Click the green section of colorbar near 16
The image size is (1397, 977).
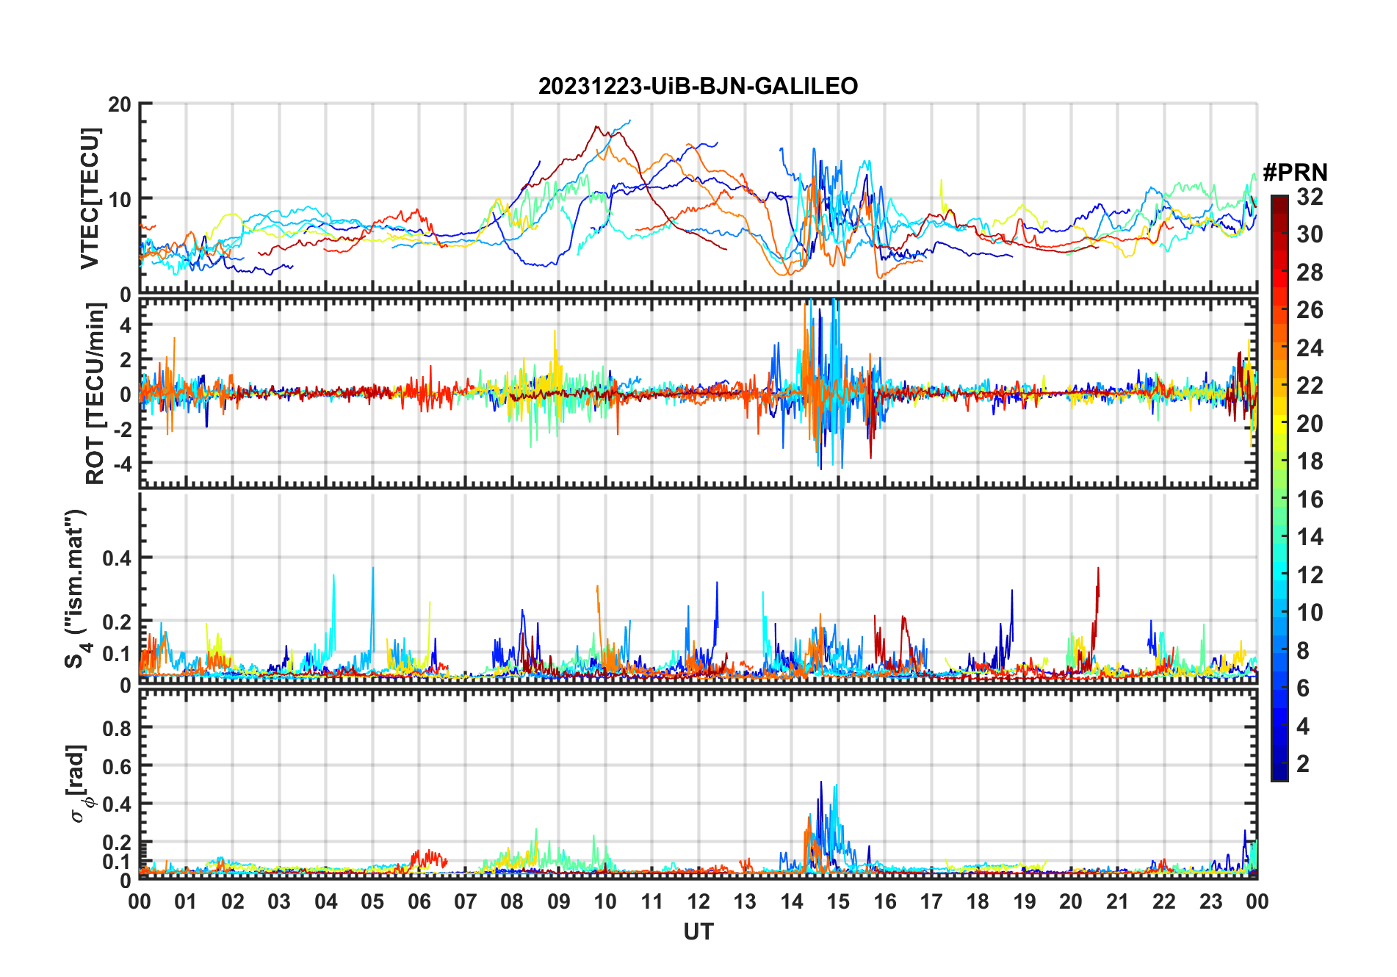(x=1279, y=498)
